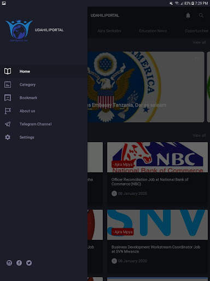Open Officer Reconciliation Job at NBC post
Viewport: 210px width, 281px height.
click(x=150, y=182)
